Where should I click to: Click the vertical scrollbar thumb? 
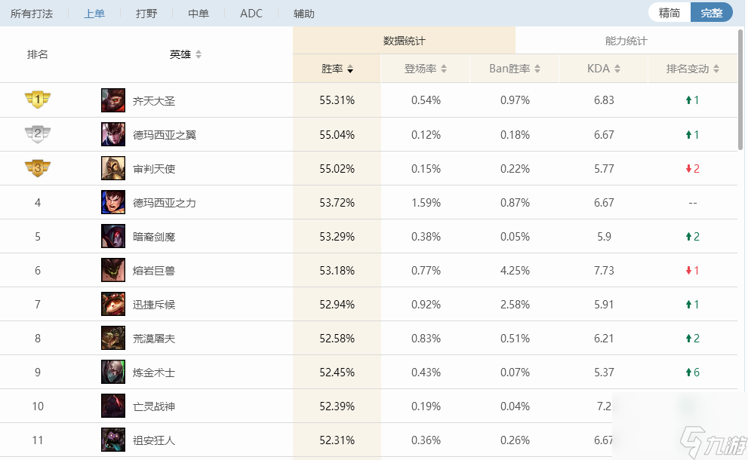(x=740, y=90)
